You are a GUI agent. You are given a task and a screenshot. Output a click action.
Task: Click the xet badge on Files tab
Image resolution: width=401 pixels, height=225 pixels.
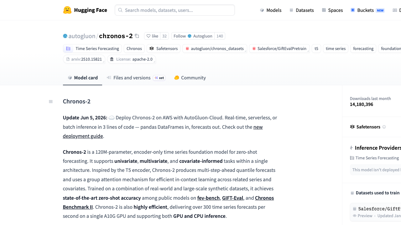click(x=159, y=78)
